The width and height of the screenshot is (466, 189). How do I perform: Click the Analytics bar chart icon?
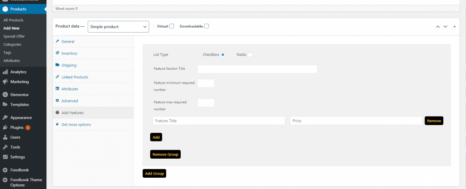[5, 72]
